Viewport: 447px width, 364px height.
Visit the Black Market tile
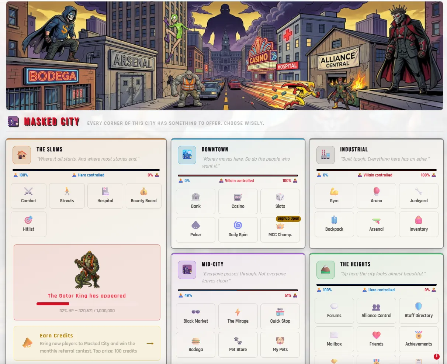(x=196, y=316)
